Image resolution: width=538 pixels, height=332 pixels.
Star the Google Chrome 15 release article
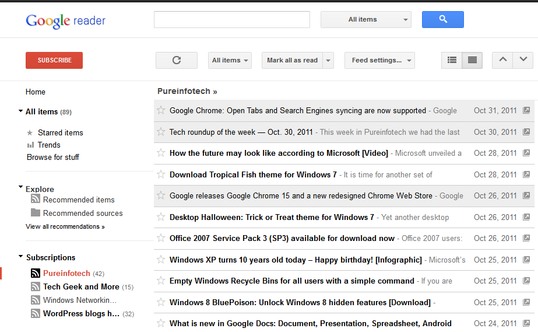pos(161,195)
